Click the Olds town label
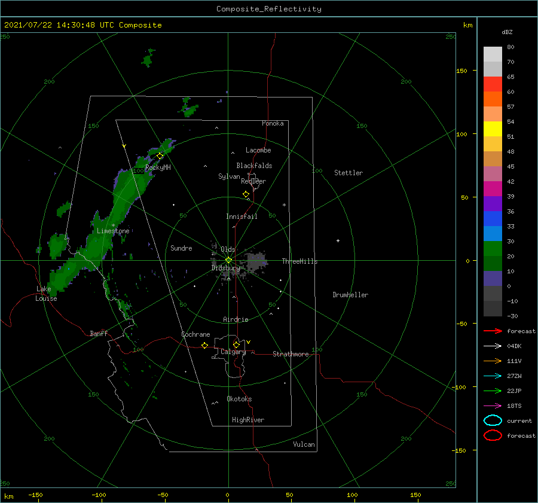This screenshot has height=503, width=538. tap(228, 249)
